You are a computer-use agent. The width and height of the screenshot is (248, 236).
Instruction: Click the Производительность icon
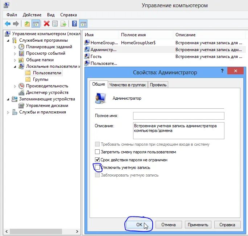tap(21, 86)
